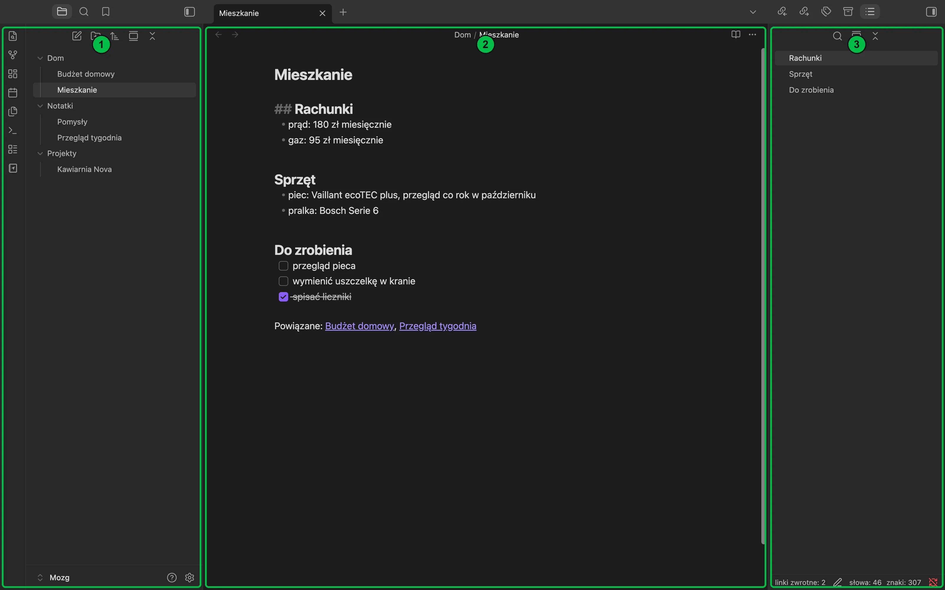The height and width of the screenshot is (590, 945).
Task: Open the quick switcher from ribbon
Action: click(x=13, y=36)
